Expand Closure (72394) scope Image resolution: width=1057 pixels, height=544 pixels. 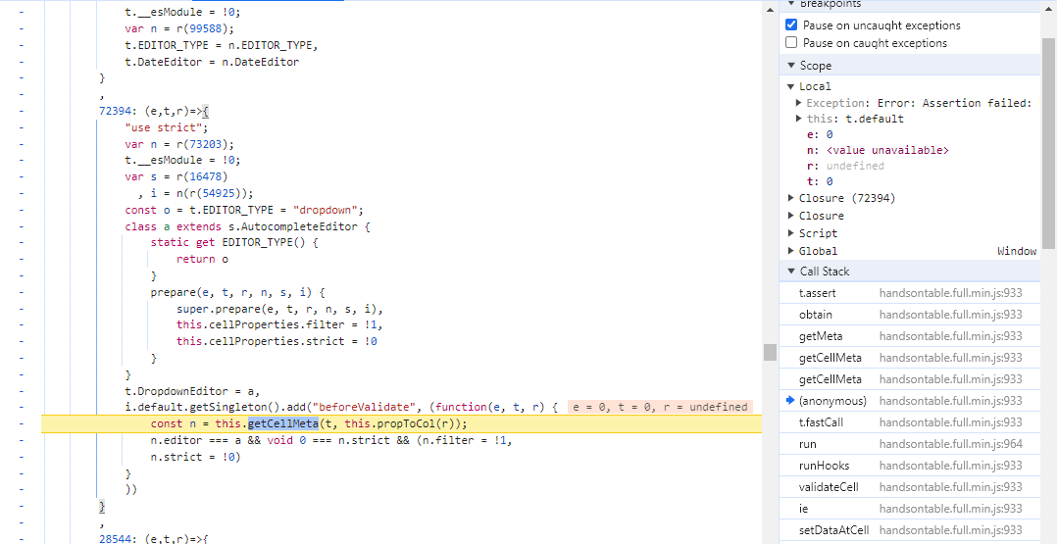point(790,198)
